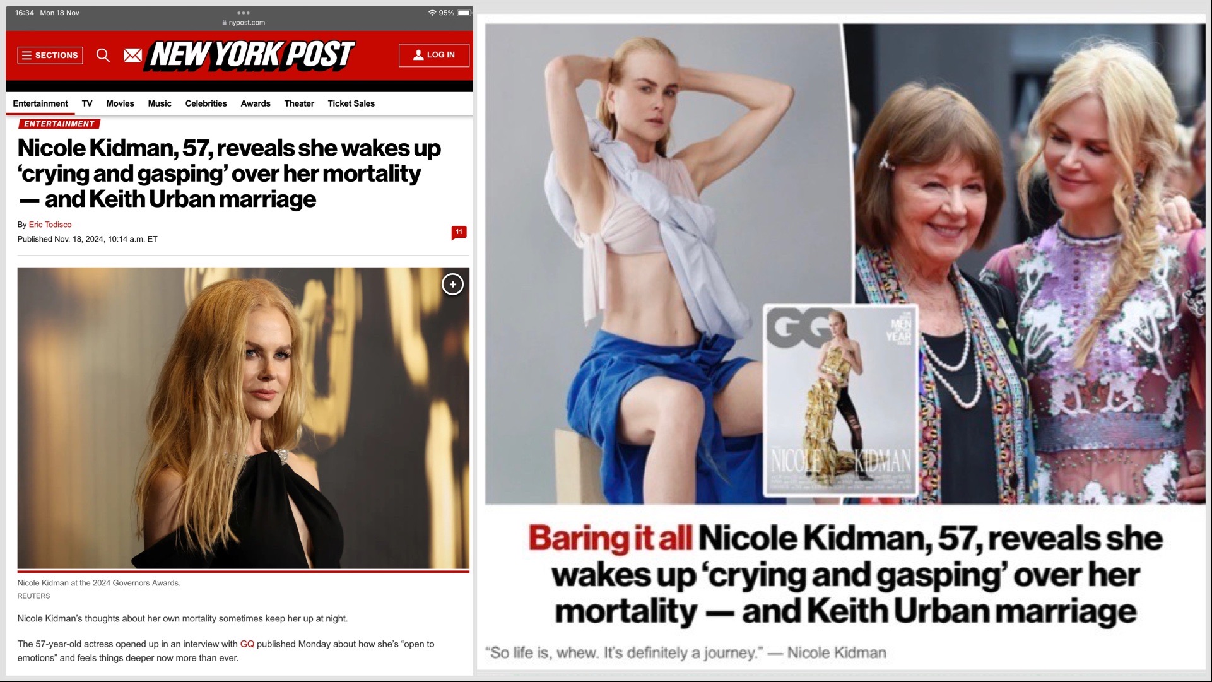
Task: Open the Ticket Sales tab
Action: tap(351, 103)
